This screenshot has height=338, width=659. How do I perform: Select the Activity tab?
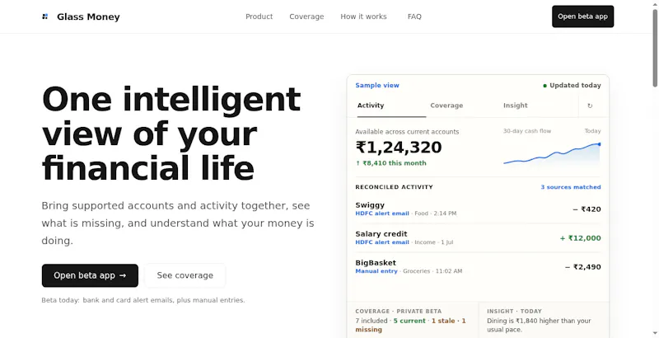[x=390, y=106]
